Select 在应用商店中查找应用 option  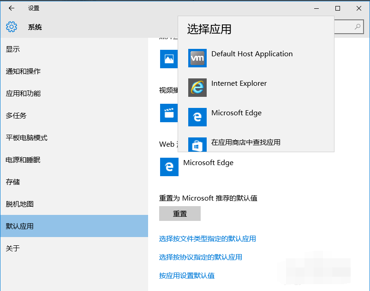point(245,143)
